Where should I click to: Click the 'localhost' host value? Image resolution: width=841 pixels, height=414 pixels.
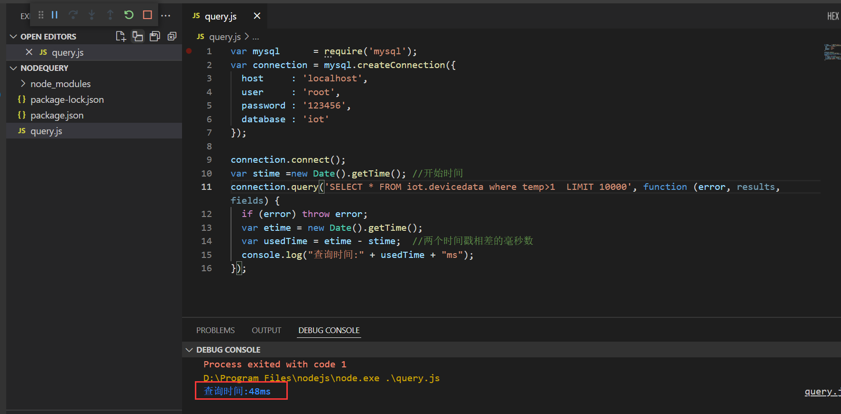(333, 79)
